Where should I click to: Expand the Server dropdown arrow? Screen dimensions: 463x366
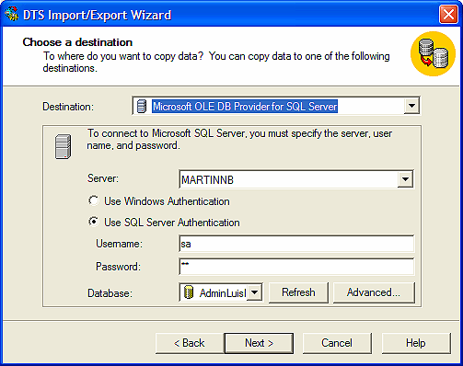pyautogui.click(x=405, y=179)
